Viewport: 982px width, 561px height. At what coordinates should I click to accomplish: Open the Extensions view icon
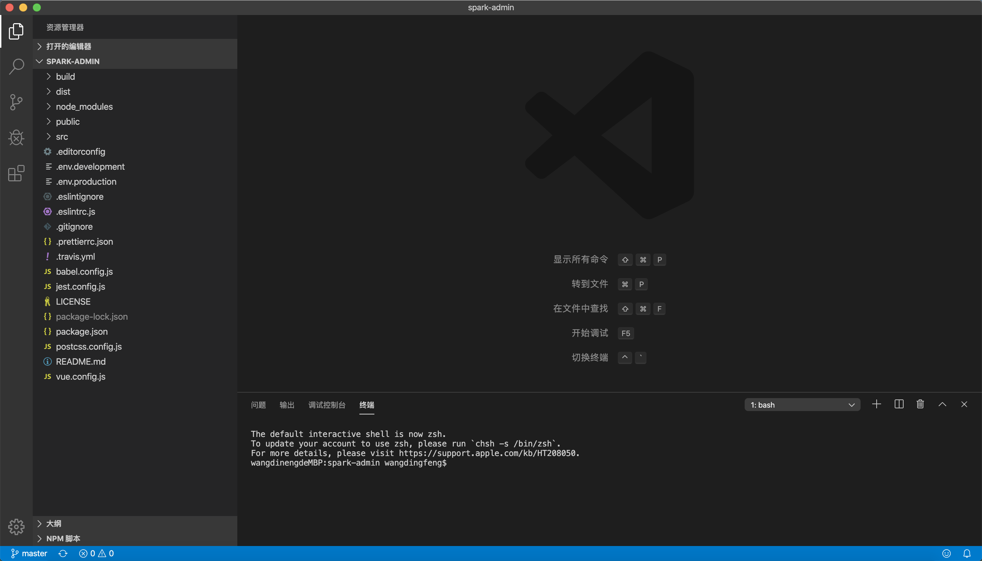[x=16, y=173]
